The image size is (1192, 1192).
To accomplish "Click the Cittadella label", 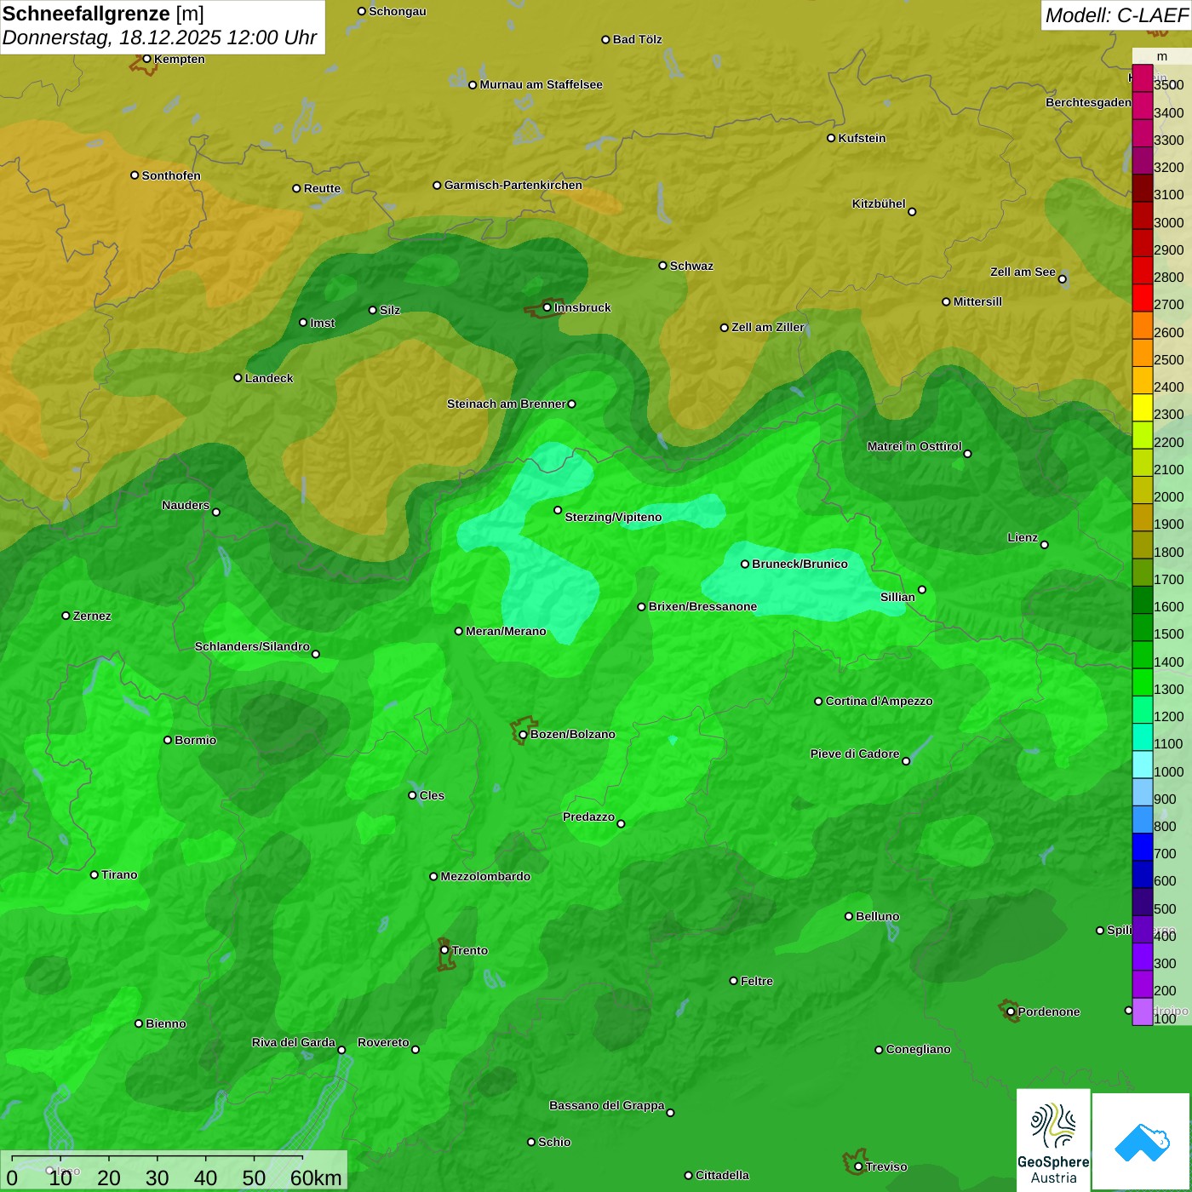I will (722, 1175).
